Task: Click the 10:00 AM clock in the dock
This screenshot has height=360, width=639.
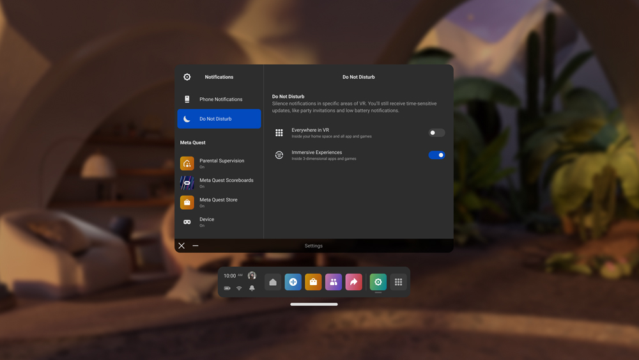Action: [233, 276]
